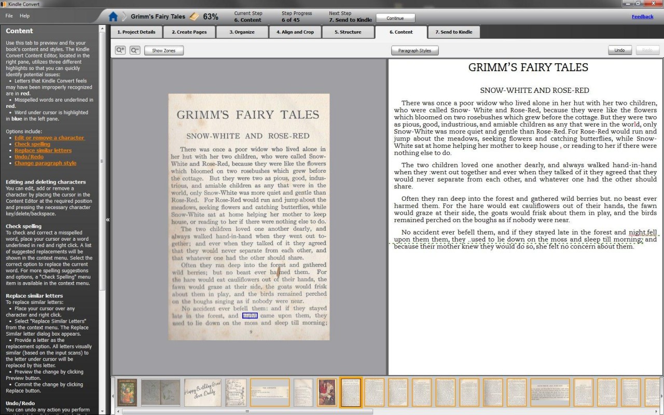Image resolution: width=664 pixels, height=415 pixels.
Task: Click the Home icon in the header
Action: [x=113, y=17]
